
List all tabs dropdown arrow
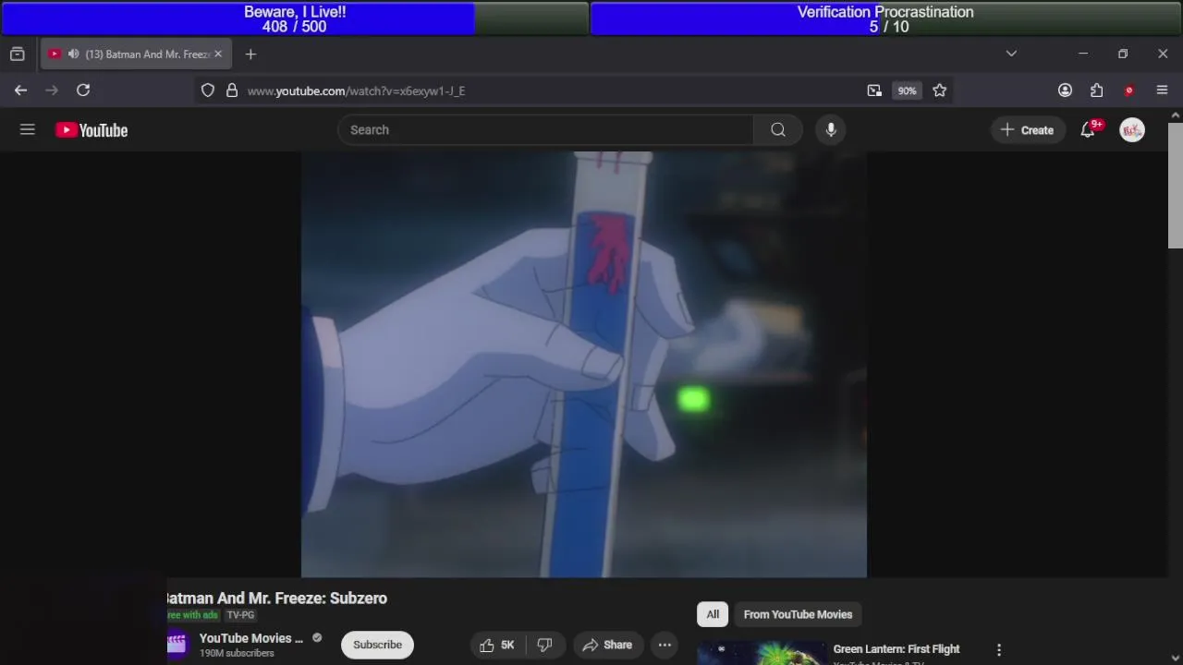[x=1011, y=54]
